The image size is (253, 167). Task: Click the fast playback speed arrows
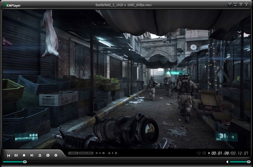(104, 153)
